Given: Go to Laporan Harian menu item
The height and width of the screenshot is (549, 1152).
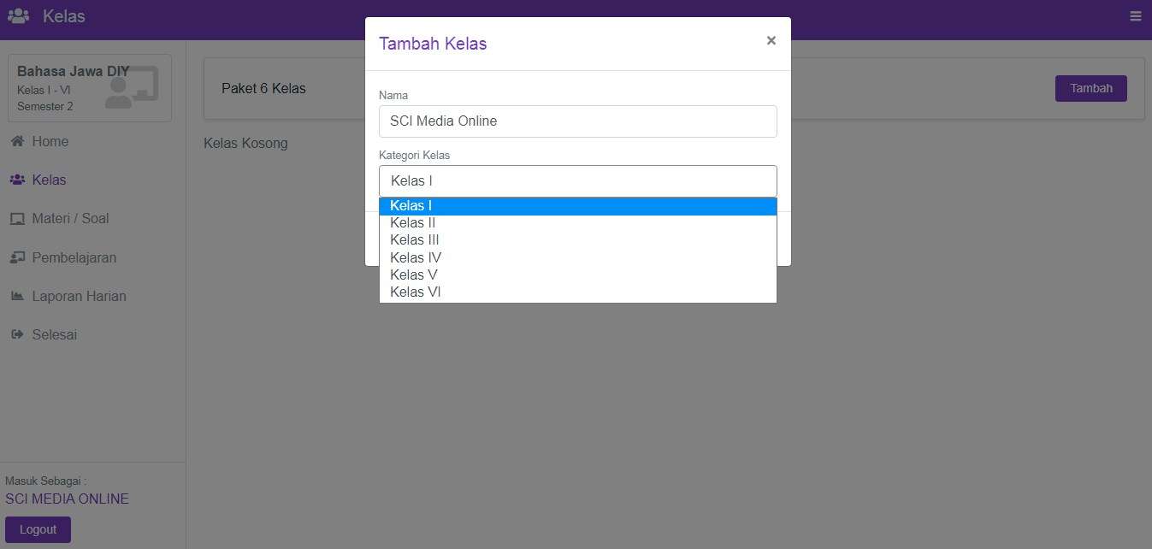Looking at the screenshot, I should pyautogui.click(x=79, y=297).
